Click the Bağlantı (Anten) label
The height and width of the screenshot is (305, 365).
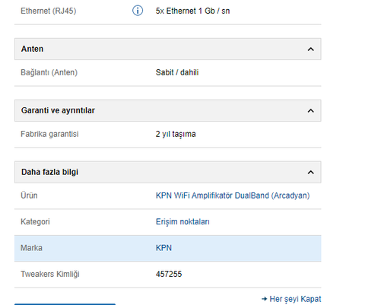pyautogui.click(x=49, y=72)
